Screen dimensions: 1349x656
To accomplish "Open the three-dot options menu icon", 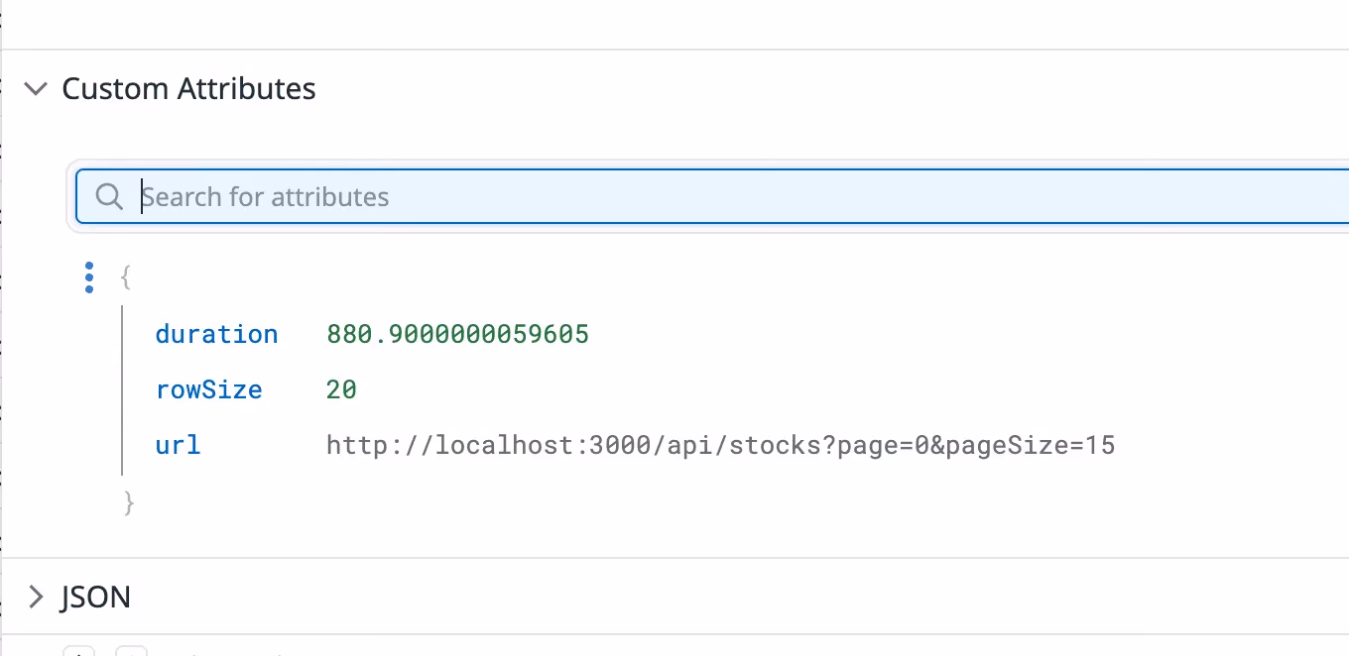I will tap(89, 277).
